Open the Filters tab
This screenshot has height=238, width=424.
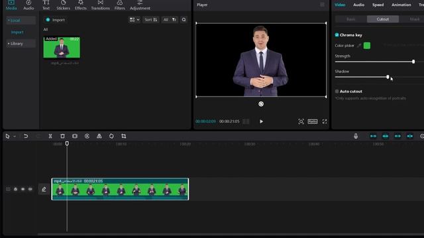pyautogui.click(x=119, y=5)
